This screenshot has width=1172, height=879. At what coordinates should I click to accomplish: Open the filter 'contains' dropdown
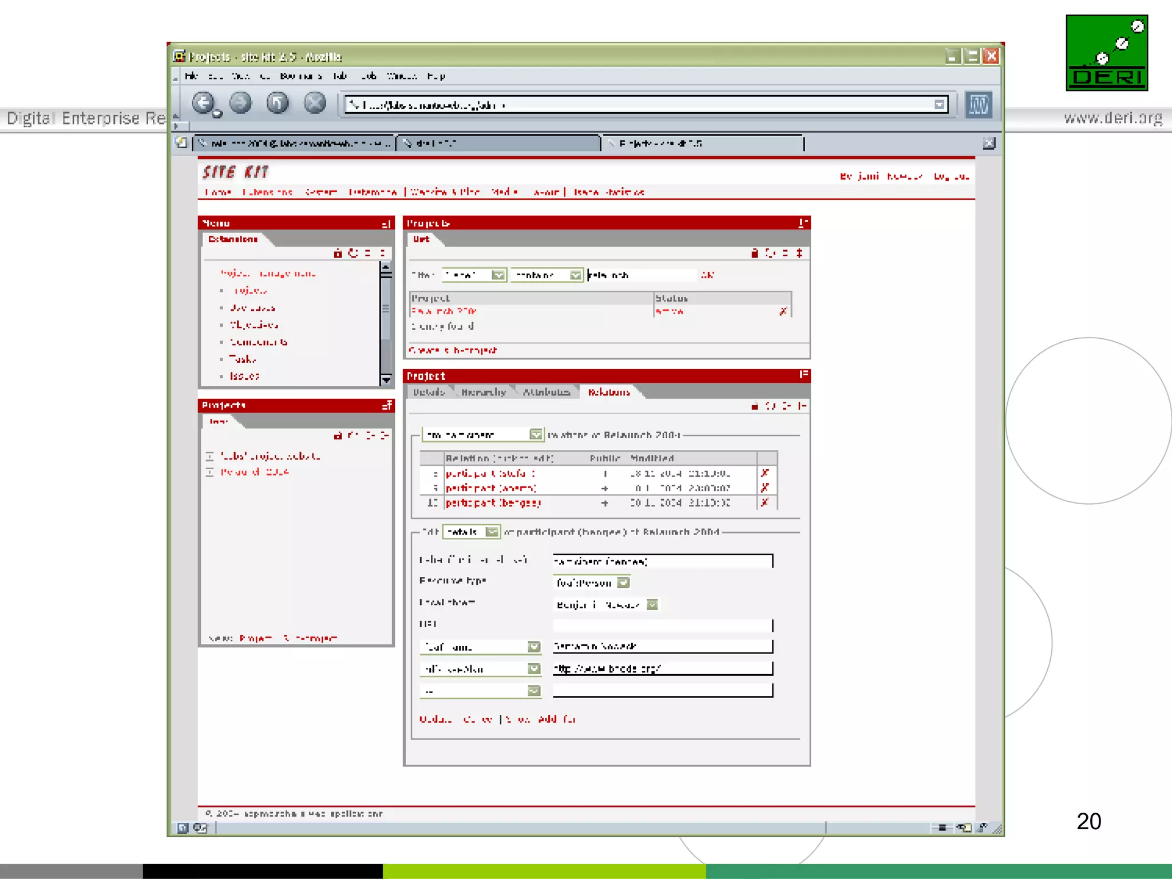point(576,275)
